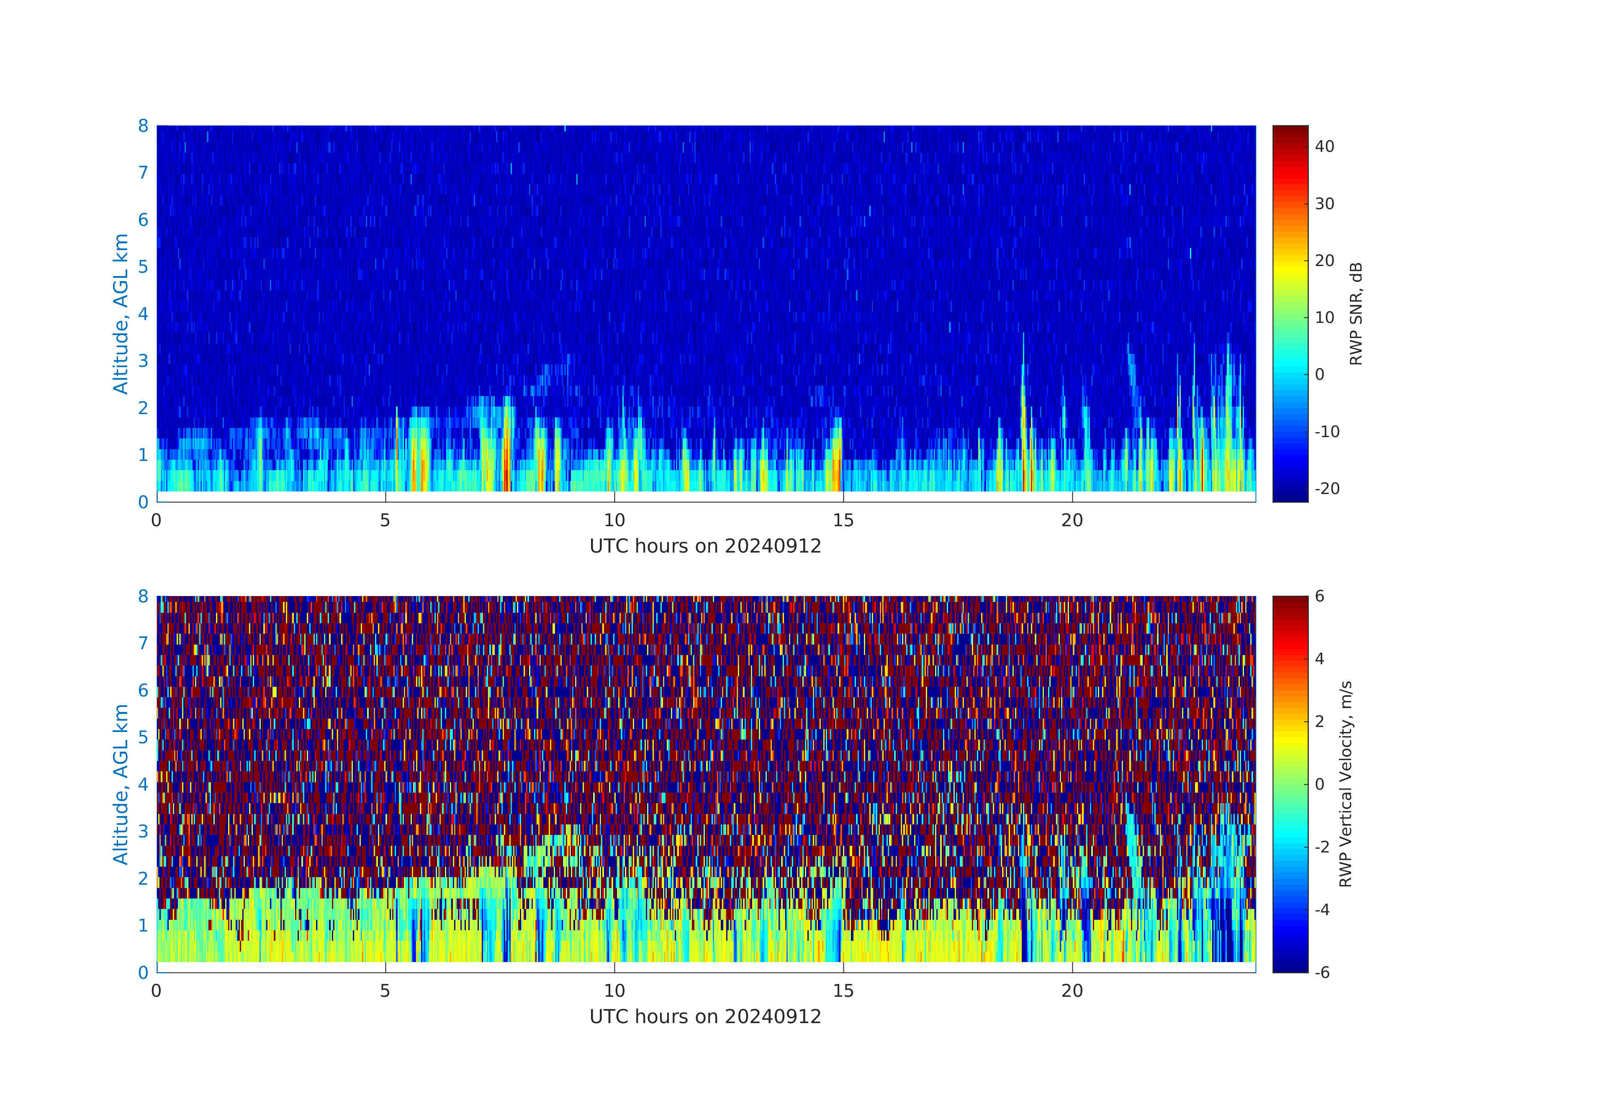Image resolution: width=1601 pixels, height=1098 pixels.
Task: Click the RWP SNR colorbar in top plot
Action: tap(1290, 313)
